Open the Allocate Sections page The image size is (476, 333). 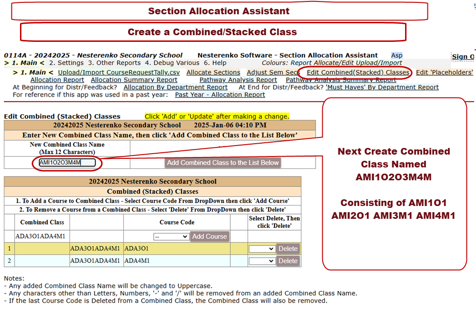point(213,72)
